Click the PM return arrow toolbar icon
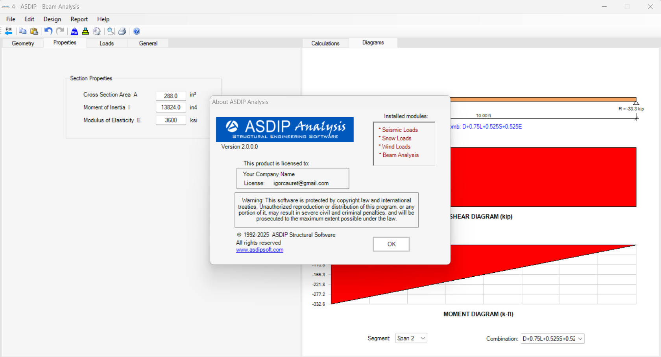Image resolution: width=661 pixels, height=357 pixels. pyautogui.click(x=8, y=31)
